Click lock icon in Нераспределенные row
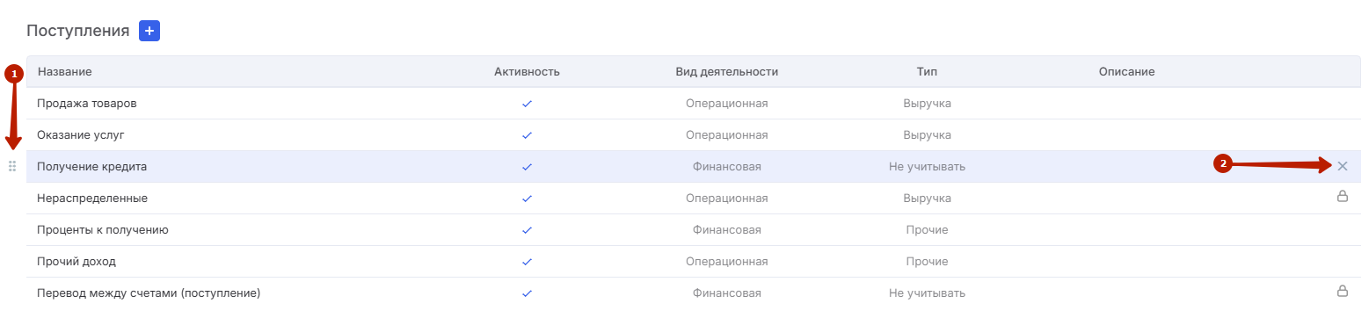1369x318 pixels. point(1343,197)
